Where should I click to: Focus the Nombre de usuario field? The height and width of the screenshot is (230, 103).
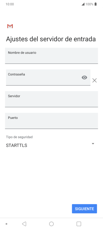click(51, 56)
